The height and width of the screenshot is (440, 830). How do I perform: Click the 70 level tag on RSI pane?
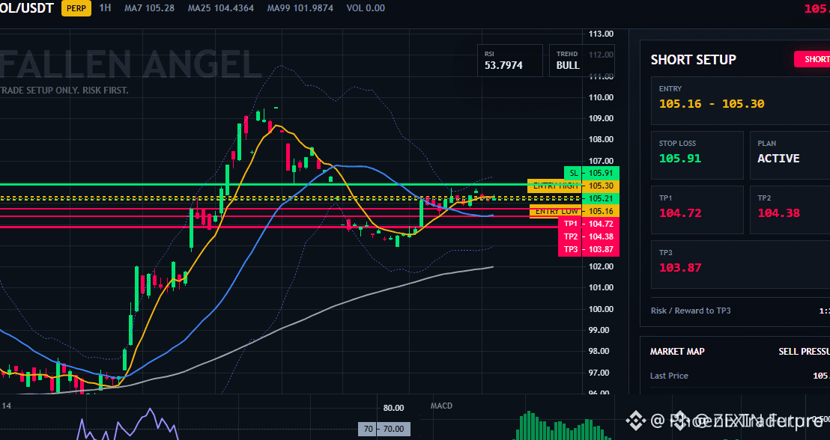click(x=384, y=429)
